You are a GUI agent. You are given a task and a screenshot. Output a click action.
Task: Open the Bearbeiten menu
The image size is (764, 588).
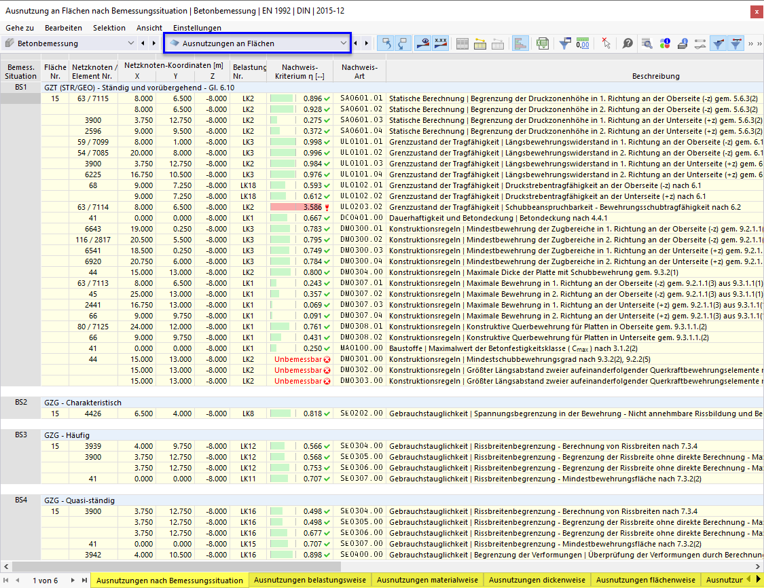[63, 28]
